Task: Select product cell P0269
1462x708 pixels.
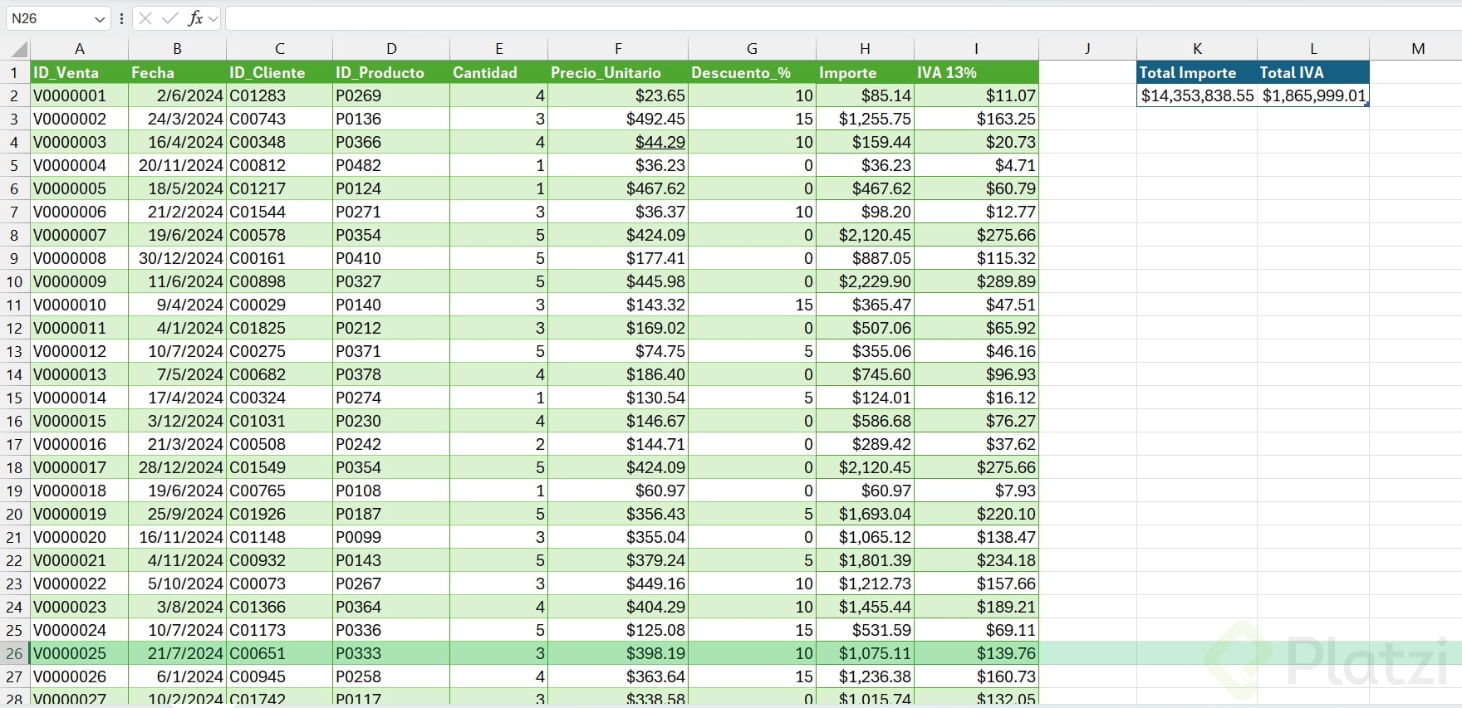Action: pyautogui.click(x=391, y=96)
